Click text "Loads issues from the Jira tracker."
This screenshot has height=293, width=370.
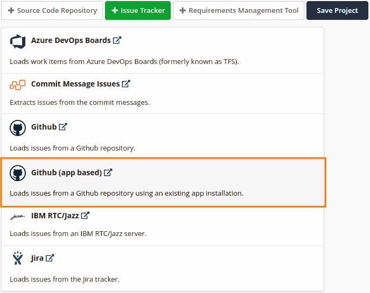point(65,280)
